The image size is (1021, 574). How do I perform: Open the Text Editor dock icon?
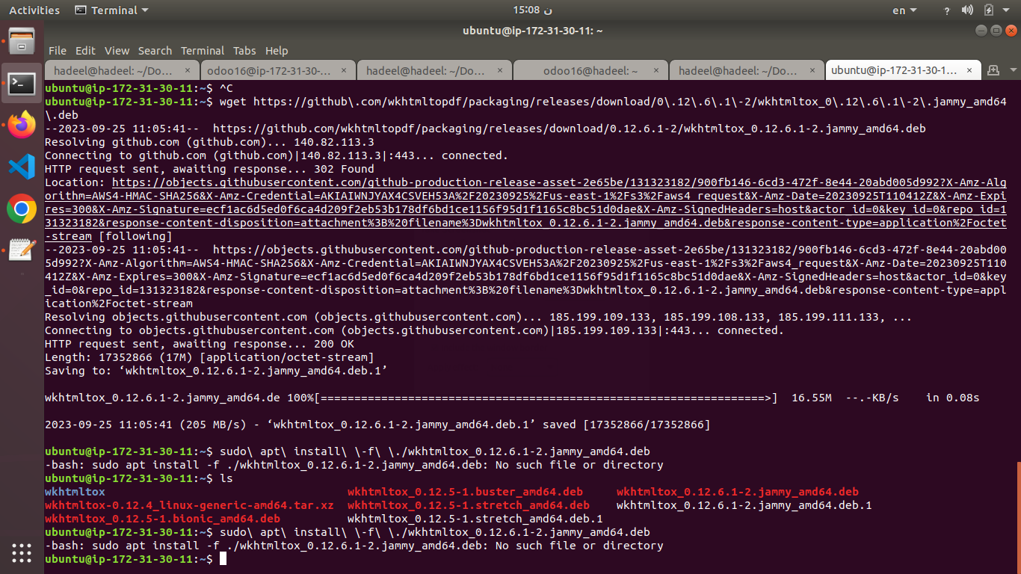click(22, 250)
